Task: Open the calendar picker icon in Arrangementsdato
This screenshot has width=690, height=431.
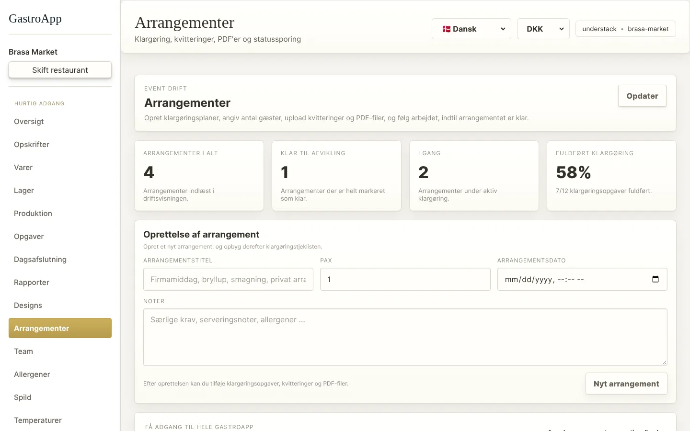Action: 655,279
